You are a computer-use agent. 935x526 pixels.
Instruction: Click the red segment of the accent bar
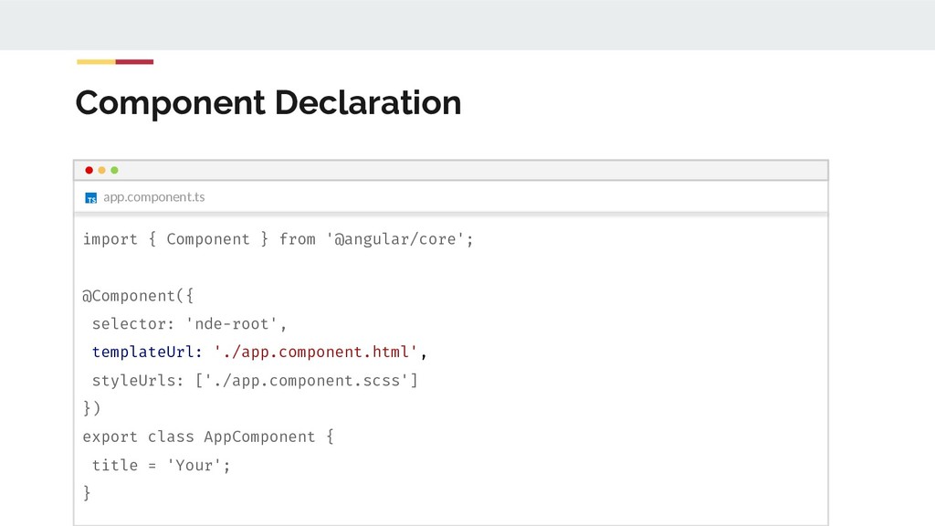[134, 62]
